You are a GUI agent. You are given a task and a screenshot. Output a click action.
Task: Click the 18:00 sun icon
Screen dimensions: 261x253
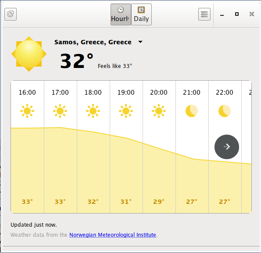(x=93, y=111)
